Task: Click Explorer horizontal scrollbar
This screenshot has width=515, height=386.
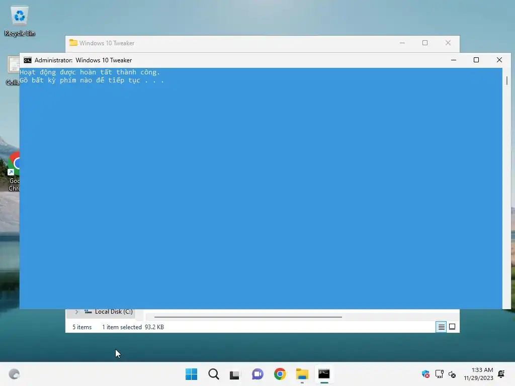Action: point(248,317)
